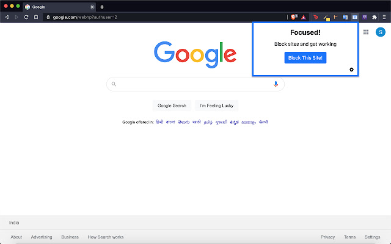Open the Business footer link

tap(70, 237)
